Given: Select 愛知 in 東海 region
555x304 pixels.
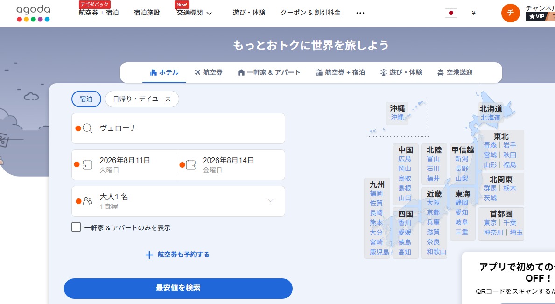Looking at the screenshot, I should click(462, 212).
